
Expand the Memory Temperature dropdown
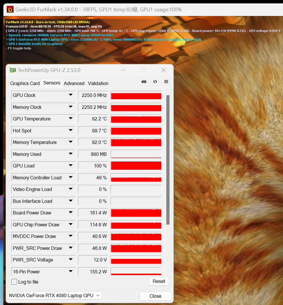click(x=71, y=142)
